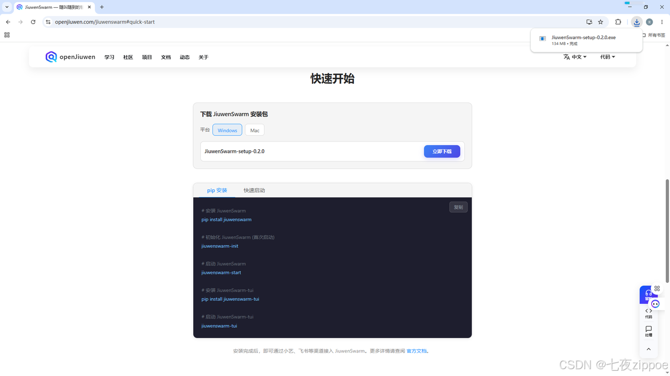Click the exe file icon in download popup
The width and height of the screenshot is (670, 376).
[x=543, y=39]
